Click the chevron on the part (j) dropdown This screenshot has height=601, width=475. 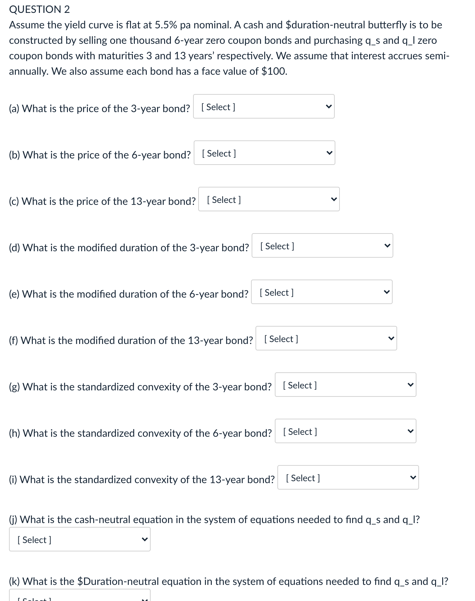click(144, 539)
